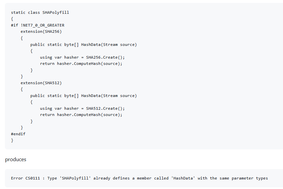The height and width of the screenshot is (189, 283).
Task: Click 'SHA256.Create()' in the code
Action: [105, 57]
